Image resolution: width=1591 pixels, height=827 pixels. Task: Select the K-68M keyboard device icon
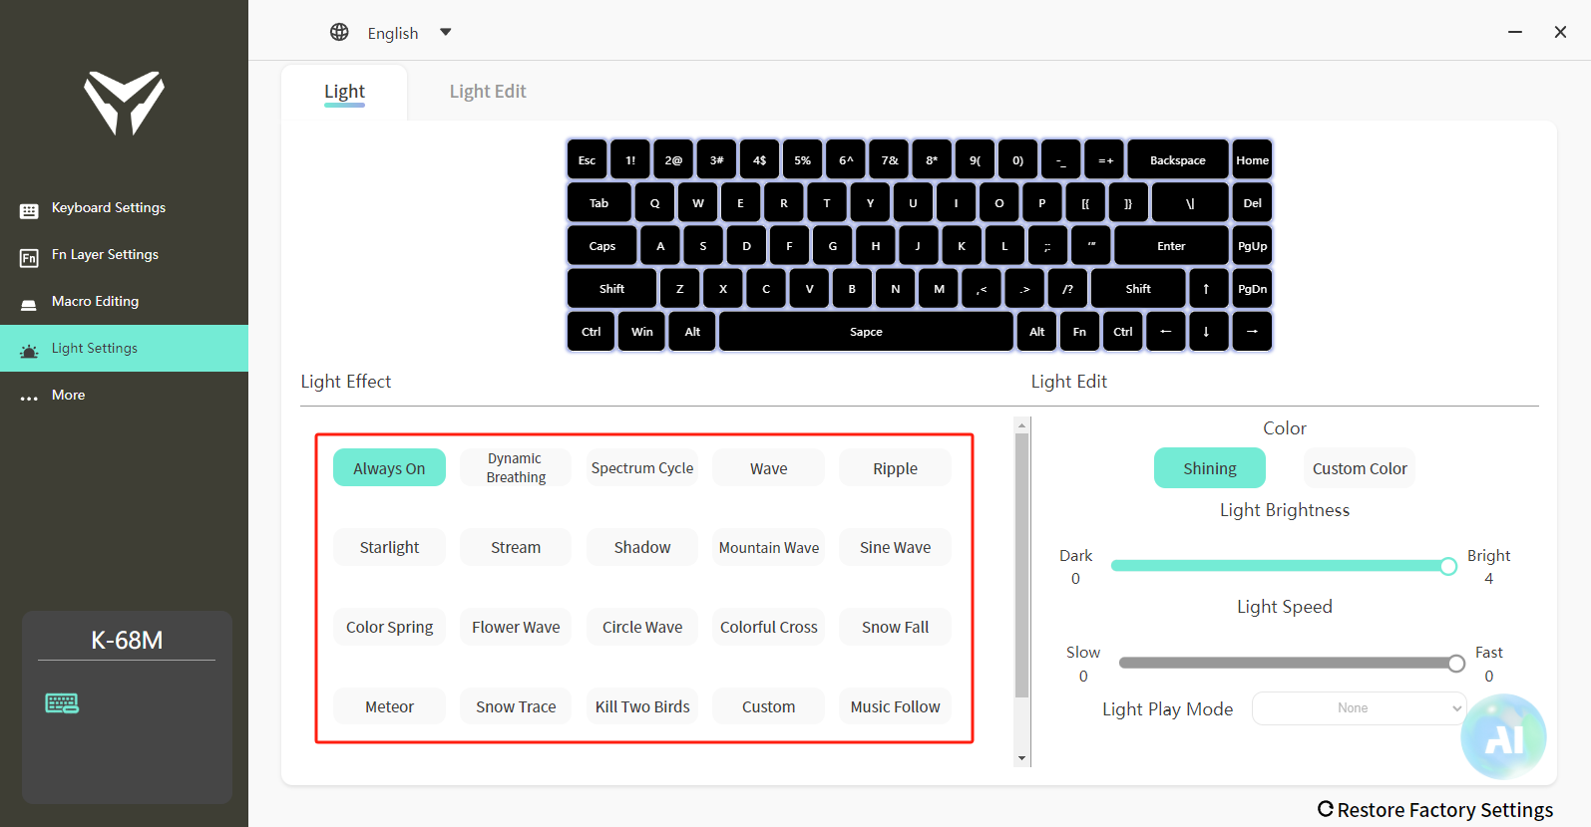coord(62,703)
